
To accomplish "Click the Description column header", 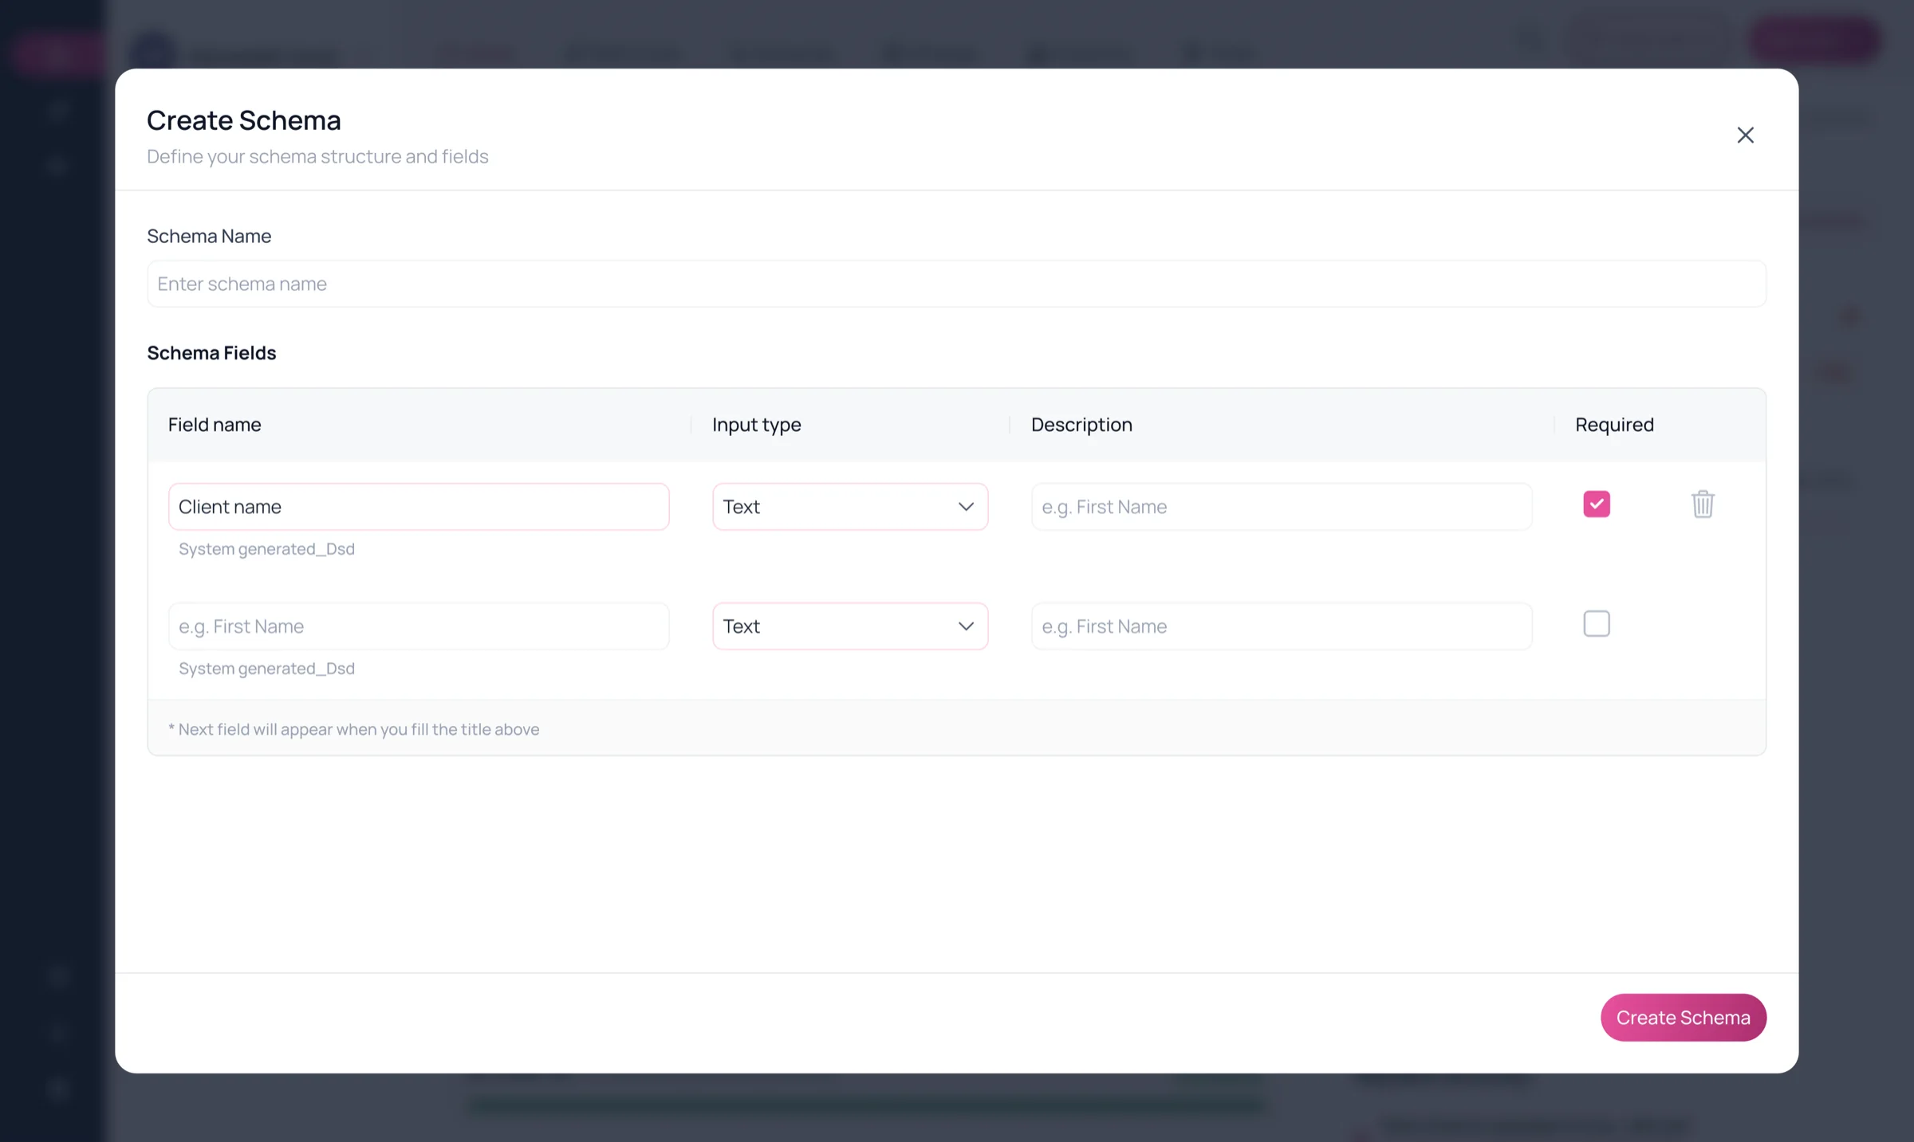I will [1081, 425].
